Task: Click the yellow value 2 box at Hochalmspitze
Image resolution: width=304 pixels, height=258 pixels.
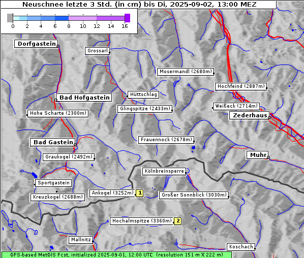Action: tap(178, 221)
